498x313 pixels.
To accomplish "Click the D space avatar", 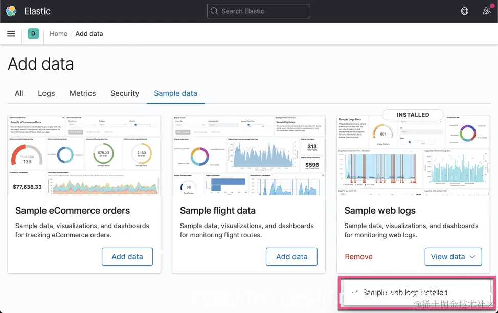I will 33,34.
